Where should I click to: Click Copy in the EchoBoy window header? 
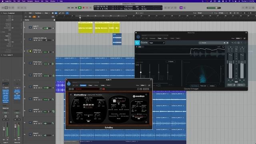point(90,85)
